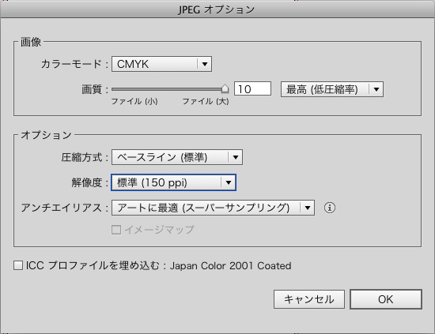Click the ファイル (大) label under the slider
This screenshot has width=435, height=334.
206,101
